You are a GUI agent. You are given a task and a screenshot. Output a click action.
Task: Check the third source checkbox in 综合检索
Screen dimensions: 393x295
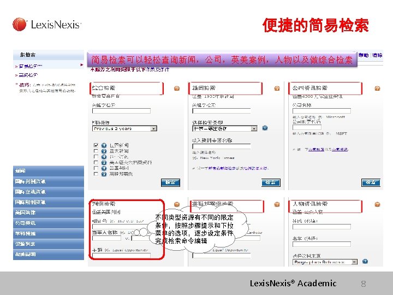[x=96, y=157]
